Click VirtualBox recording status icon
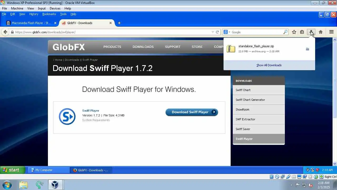This screenshot has height=190, width=337. click(305, 177)
